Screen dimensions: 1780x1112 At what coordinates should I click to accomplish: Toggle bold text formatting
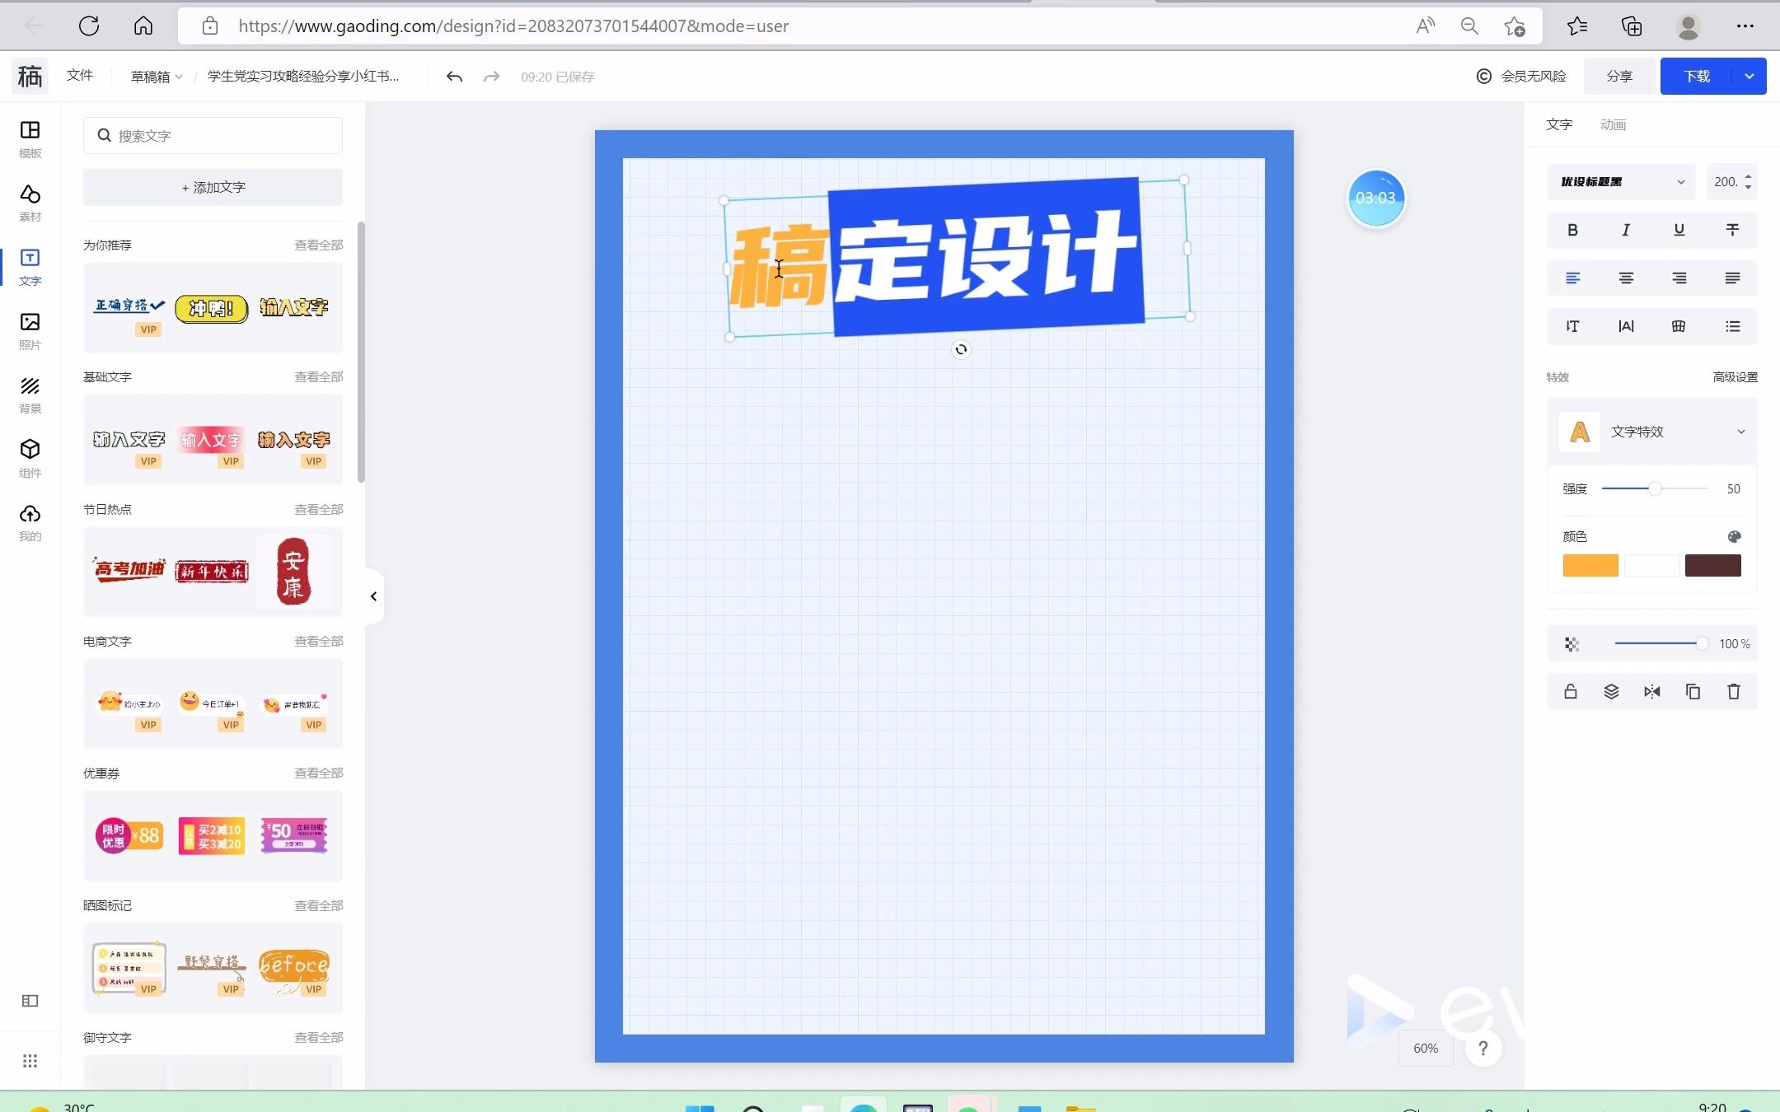(1572, 230)
